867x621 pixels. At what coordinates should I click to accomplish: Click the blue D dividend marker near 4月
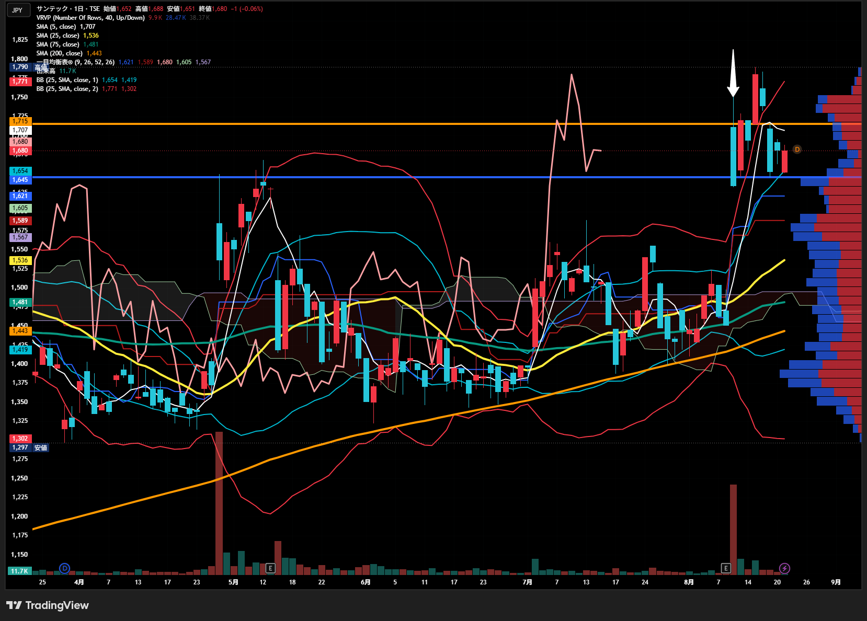tap(64, 568)
